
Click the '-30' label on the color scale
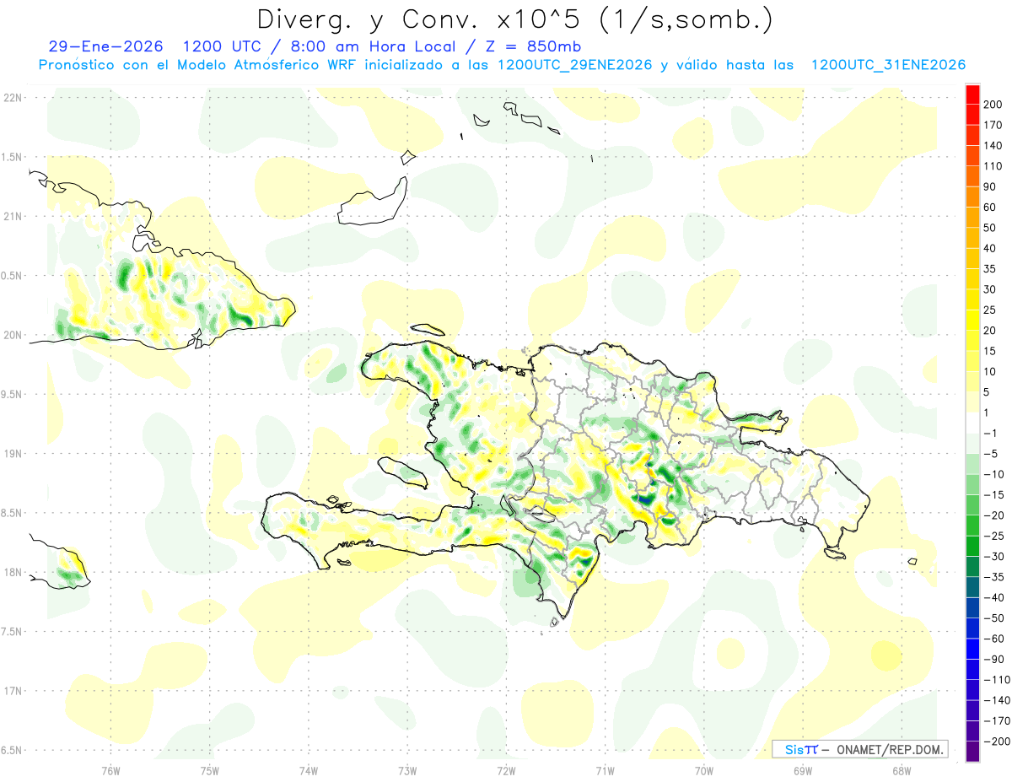pyautogui.click(x=995, y=557)
